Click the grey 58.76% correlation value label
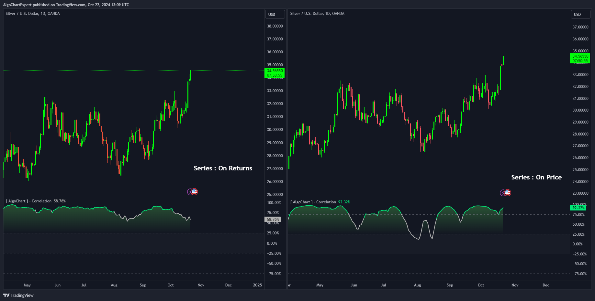Image resolution: width=595 pixels, height=301 pixels. pos(273,219)
